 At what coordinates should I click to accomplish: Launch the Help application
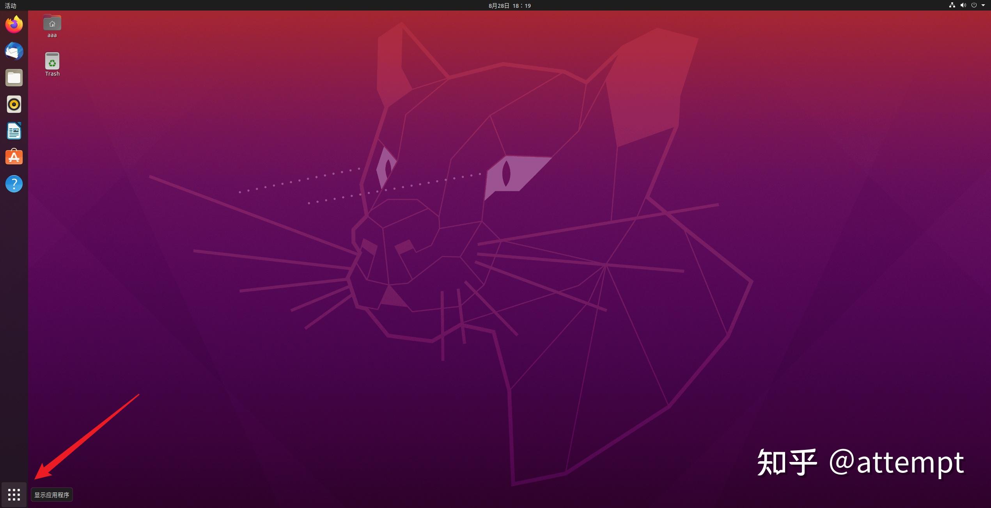pyautogui.click(x=14, y=184)
